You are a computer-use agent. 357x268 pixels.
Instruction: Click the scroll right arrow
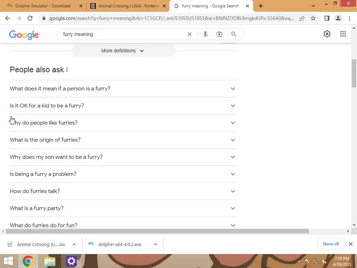(348, 231)
